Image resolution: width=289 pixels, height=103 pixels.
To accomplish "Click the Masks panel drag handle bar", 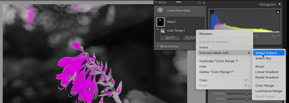I will (179, 2).
